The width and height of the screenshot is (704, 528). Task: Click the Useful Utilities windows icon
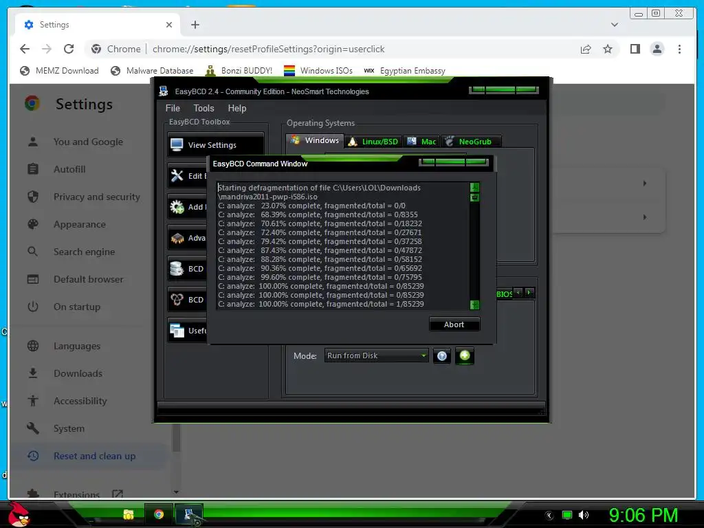point(177,331)
